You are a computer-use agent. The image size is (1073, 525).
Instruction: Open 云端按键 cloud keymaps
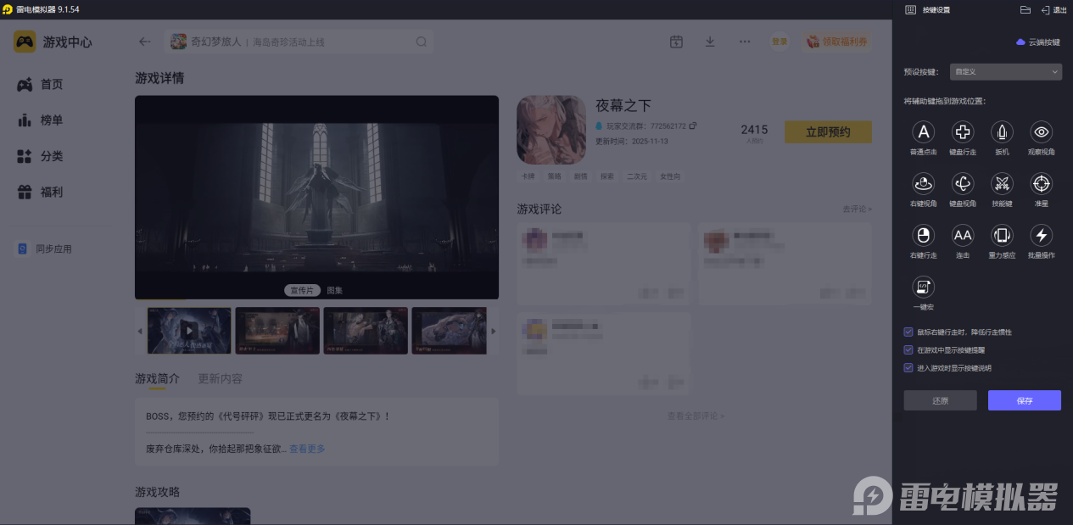(x=1038, y=42)
